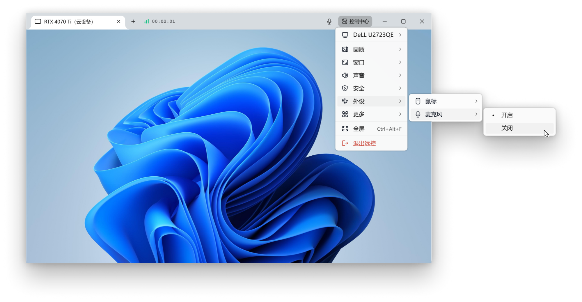582x302 pixels.
Task: Click the 窗口 window icon
Action: [x=345, y=63]
